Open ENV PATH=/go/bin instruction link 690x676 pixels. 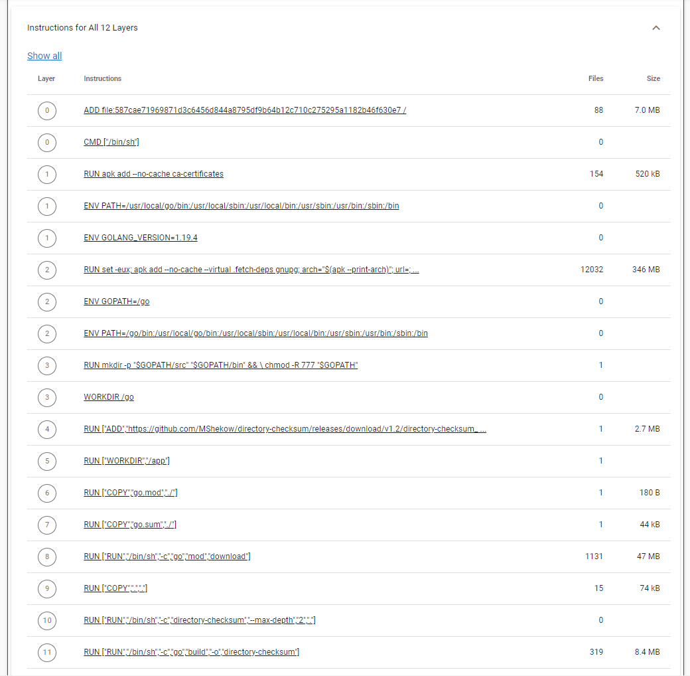(x=255, y=333)
